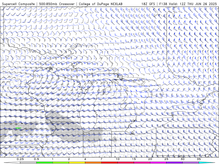Click the "7" colorbar label

tap(101, 159)
